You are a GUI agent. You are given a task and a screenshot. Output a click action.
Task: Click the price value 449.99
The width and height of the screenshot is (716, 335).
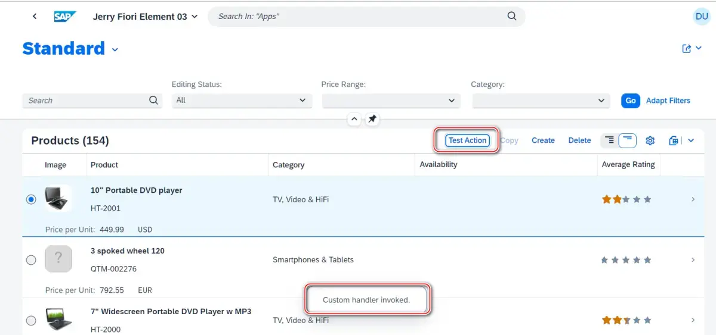click(x=112, y=230)
